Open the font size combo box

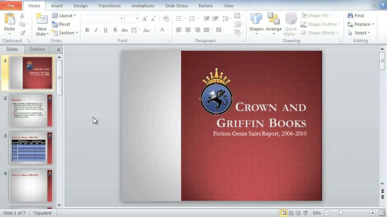[x=132, y=19]
